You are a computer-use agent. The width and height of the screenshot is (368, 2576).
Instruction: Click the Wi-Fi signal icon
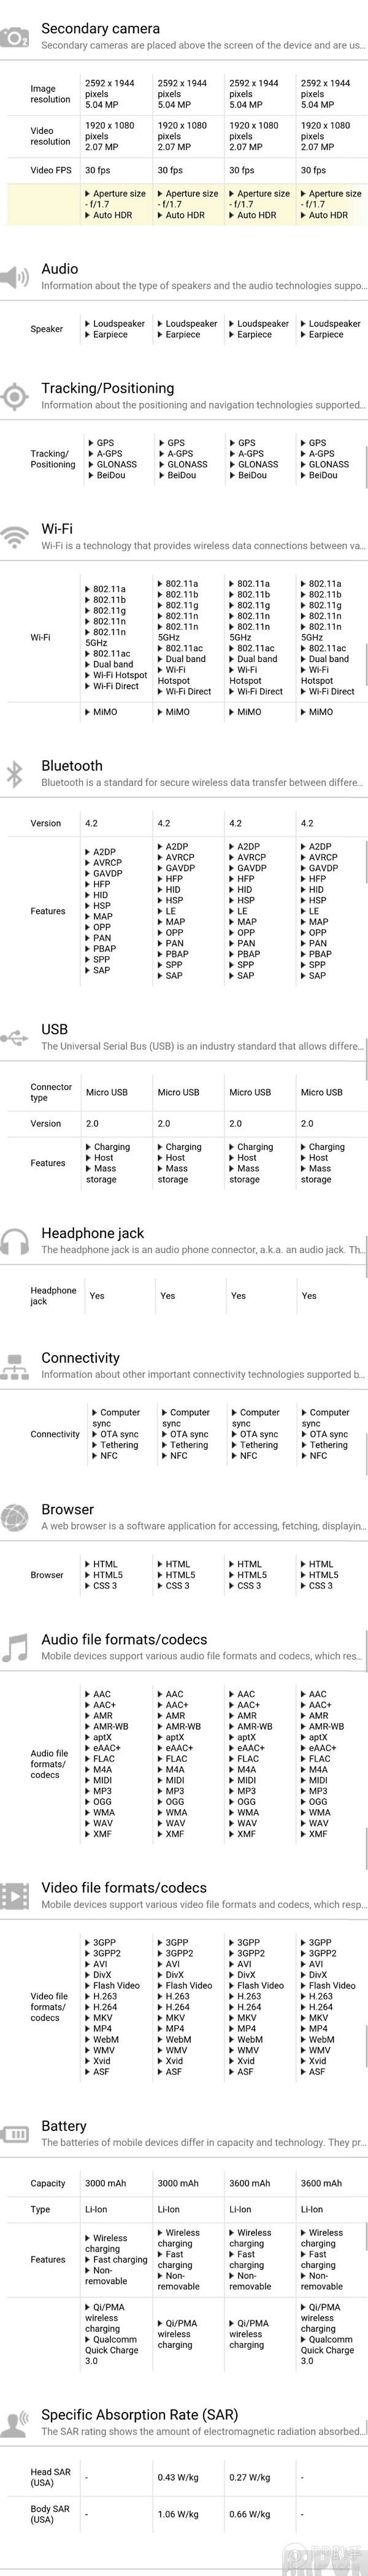[15, 537]
